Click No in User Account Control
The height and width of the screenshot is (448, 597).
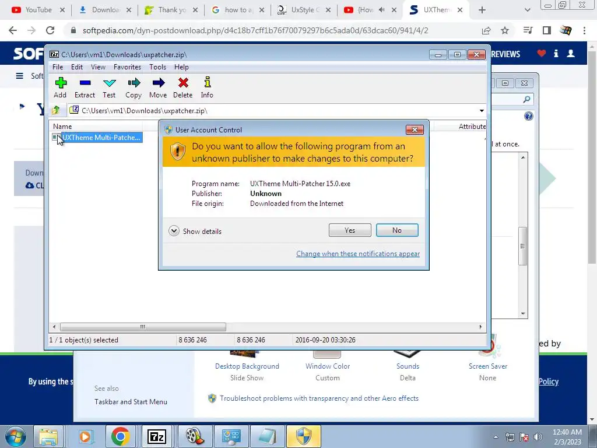(397, 230)
